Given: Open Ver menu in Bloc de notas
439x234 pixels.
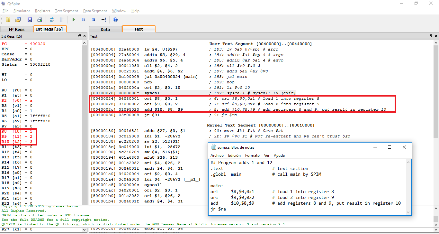Looking at the screenshot, I should click(267, 155).
